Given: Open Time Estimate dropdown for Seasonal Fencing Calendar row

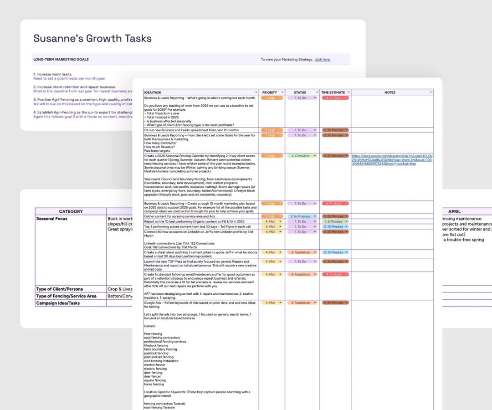Looking at the screenshot, I should (x=335, y=156).
